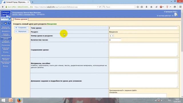Click into Материалы, пособия text area
Image resolution: width=183 pixels, height=103 pixels.
point(144,65)
